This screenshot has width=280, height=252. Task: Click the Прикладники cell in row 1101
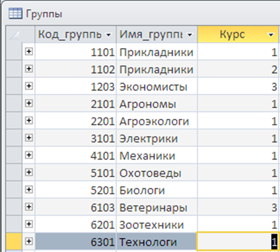(x=157, y=51)
